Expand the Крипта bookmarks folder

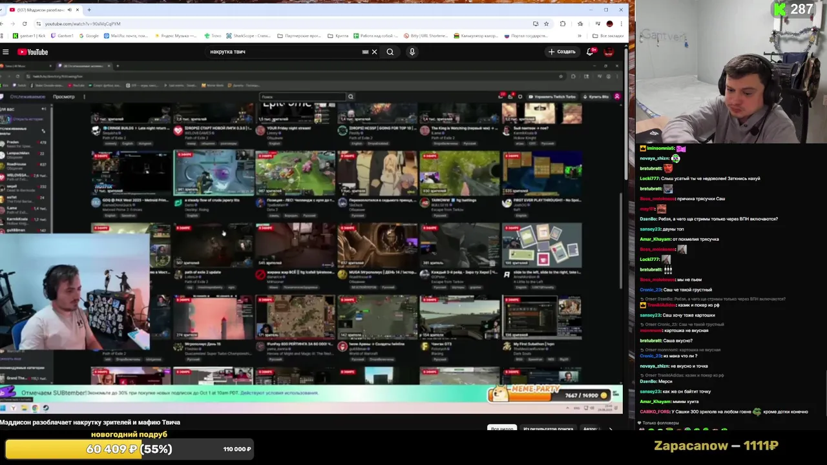pos(337,36)
